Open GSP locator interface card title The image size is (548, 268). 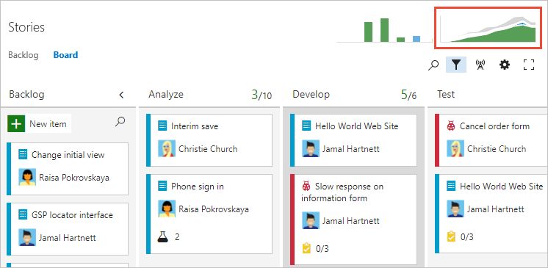(x=72, y=215)
